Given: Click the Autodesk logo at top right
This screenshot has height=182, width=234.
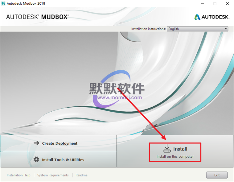Looking at the screenshot, I should tap(212, 17).
